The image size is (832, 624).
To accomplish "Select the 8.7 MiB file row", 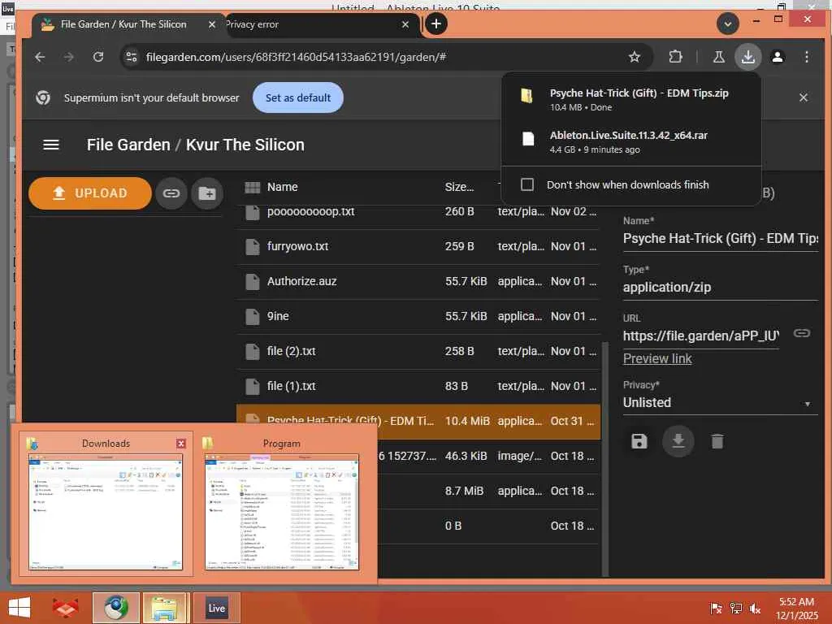I will click(488, 491).
